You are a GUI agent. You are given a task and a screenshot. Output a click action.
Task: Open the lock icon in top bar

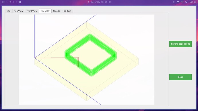195,2
